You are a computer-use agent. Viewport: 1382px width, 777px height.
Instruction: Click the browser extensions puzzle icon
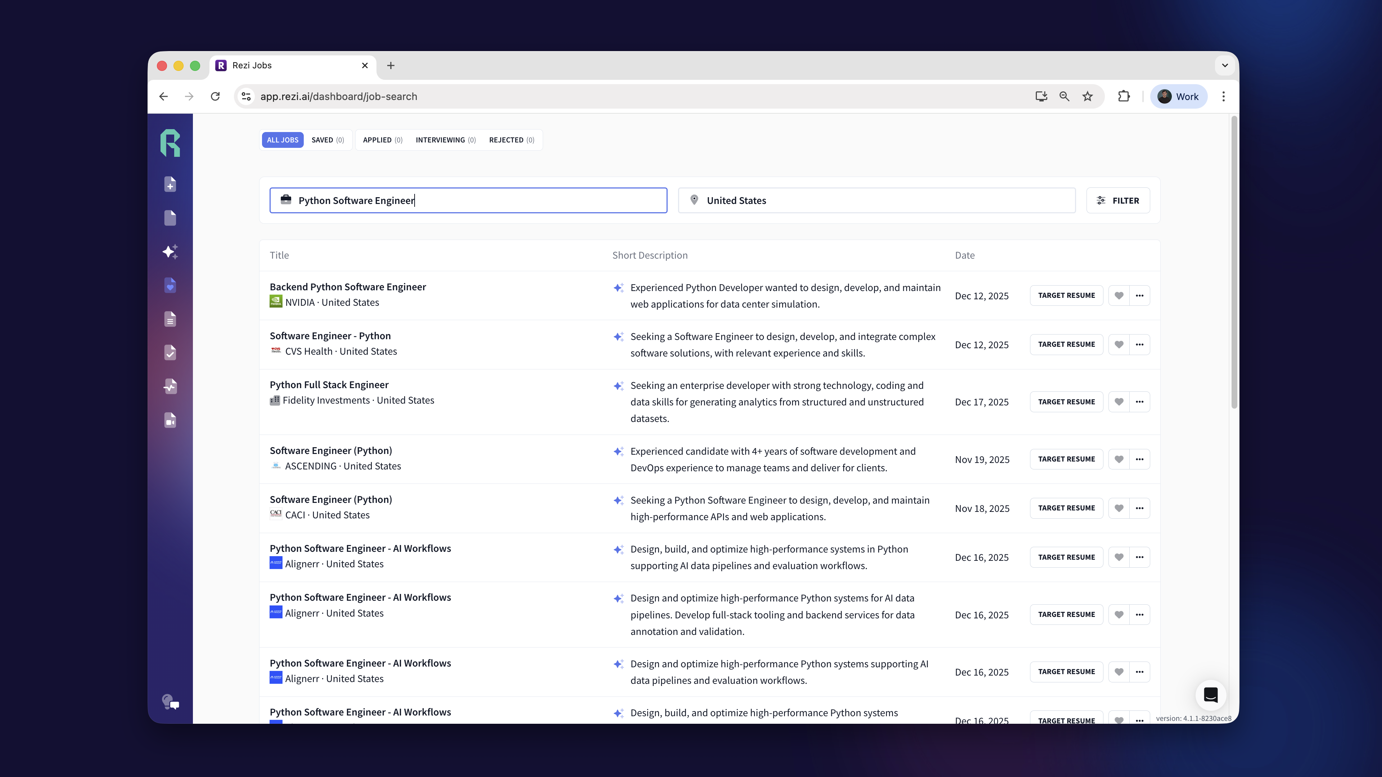pyautogui.click(x=1124, y=96)
